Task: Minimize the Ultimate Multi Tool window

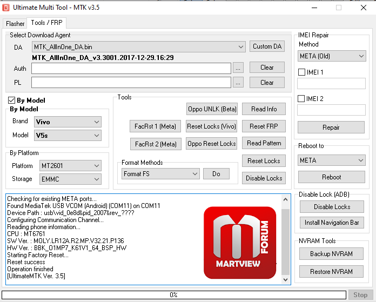Action: coord(314,8)
